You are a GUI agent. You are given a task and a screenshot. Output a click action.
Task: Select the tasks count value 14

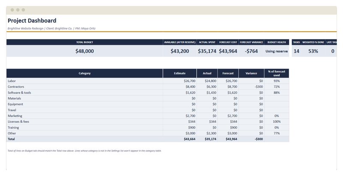[x=296, y=51]
